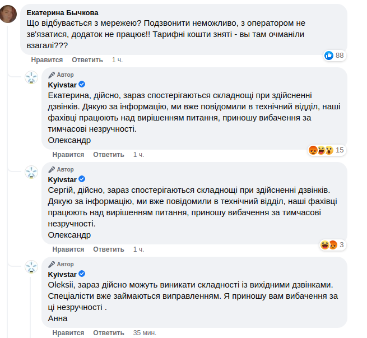Like Екатерина Бычкова's comment via Нравится

click(x=47, y=60)
